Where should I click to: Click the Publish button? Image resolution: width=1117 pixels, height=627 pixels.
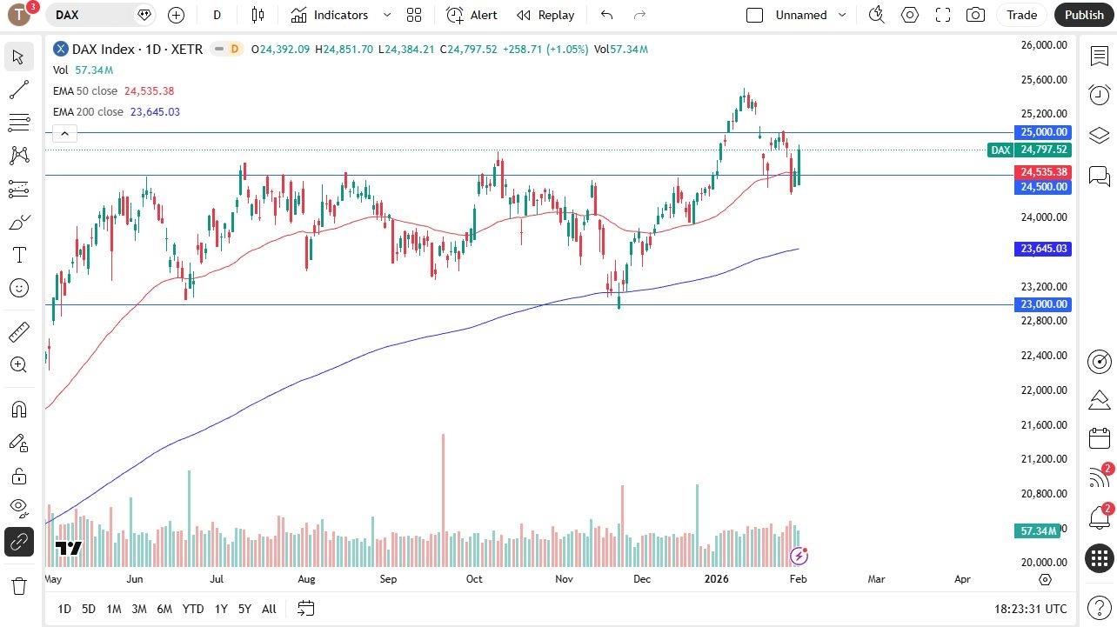(x=1083, y=15)
